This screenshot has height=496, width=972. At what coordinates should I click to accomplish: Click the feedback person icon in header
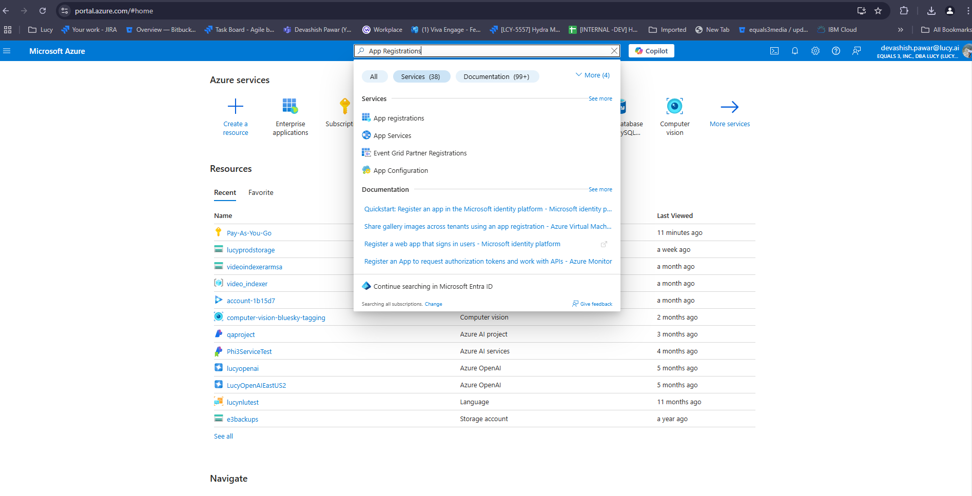click(857, 51)
